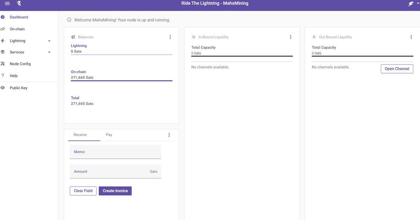
Task: Click the Create Invoice button
Action: click(x=115, y=191)
